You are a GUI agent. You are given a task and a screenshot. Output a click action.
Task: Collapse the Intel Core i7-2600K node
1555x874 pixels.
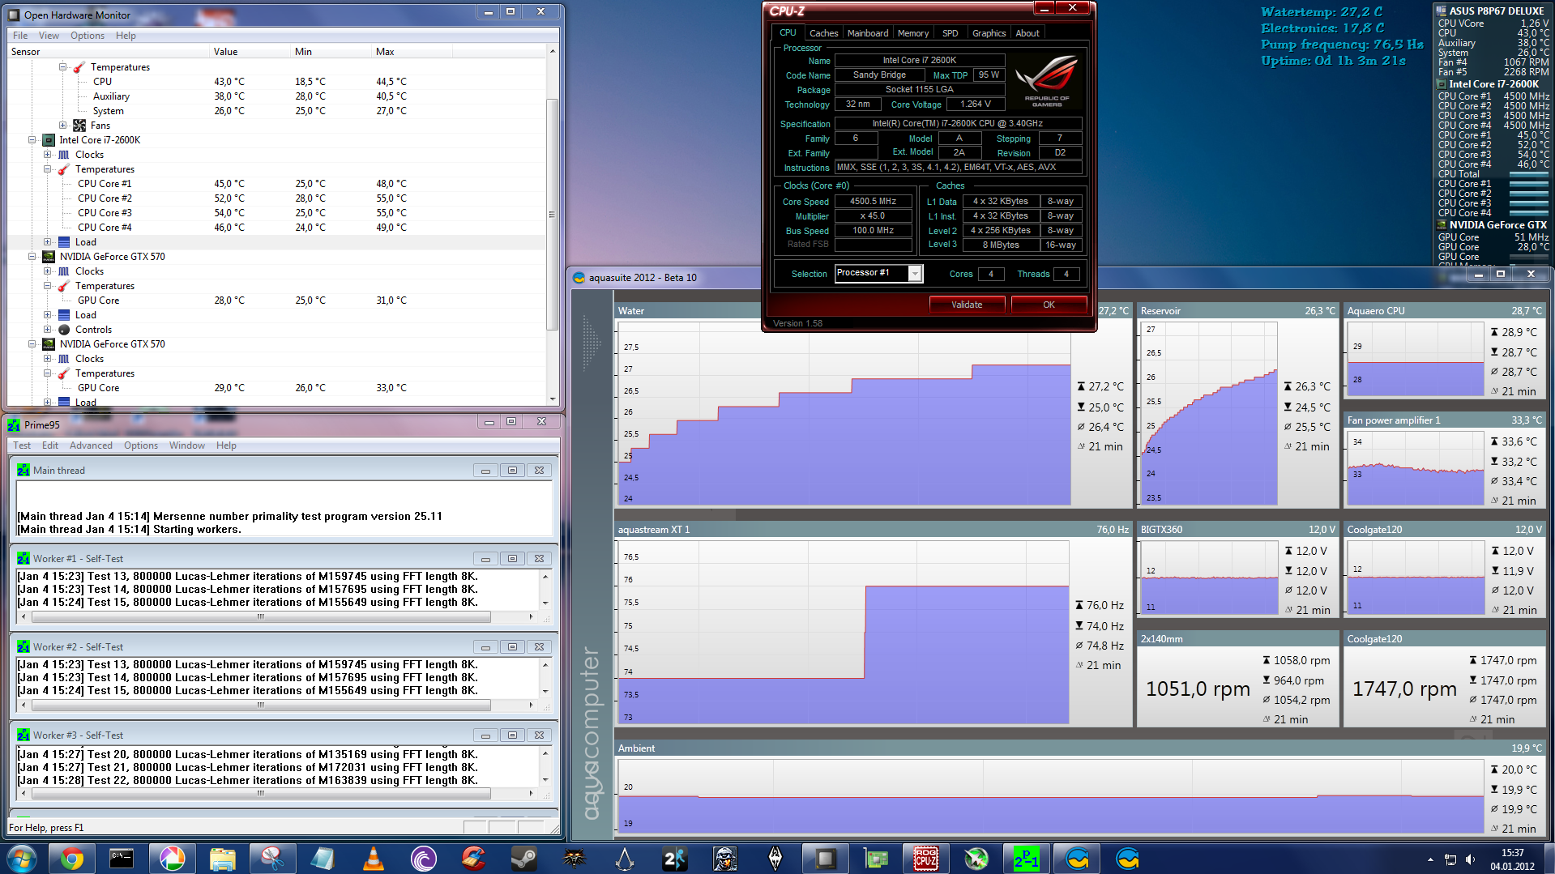[x=32, y=140]
